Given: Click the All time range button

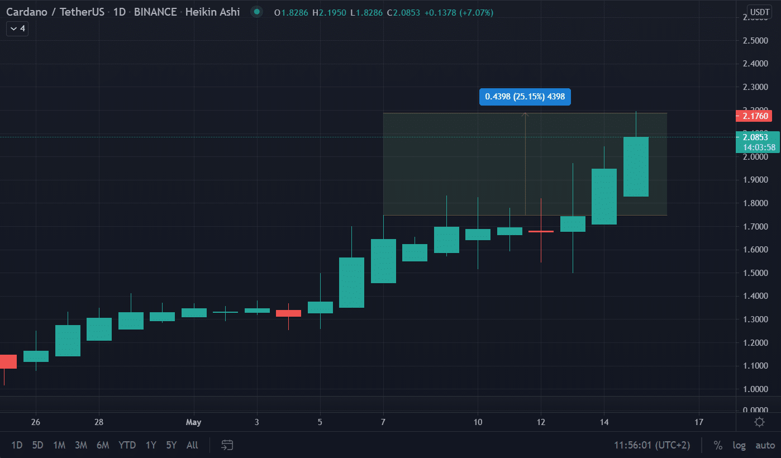Looking at the screenshot, I should pos(192,445).
